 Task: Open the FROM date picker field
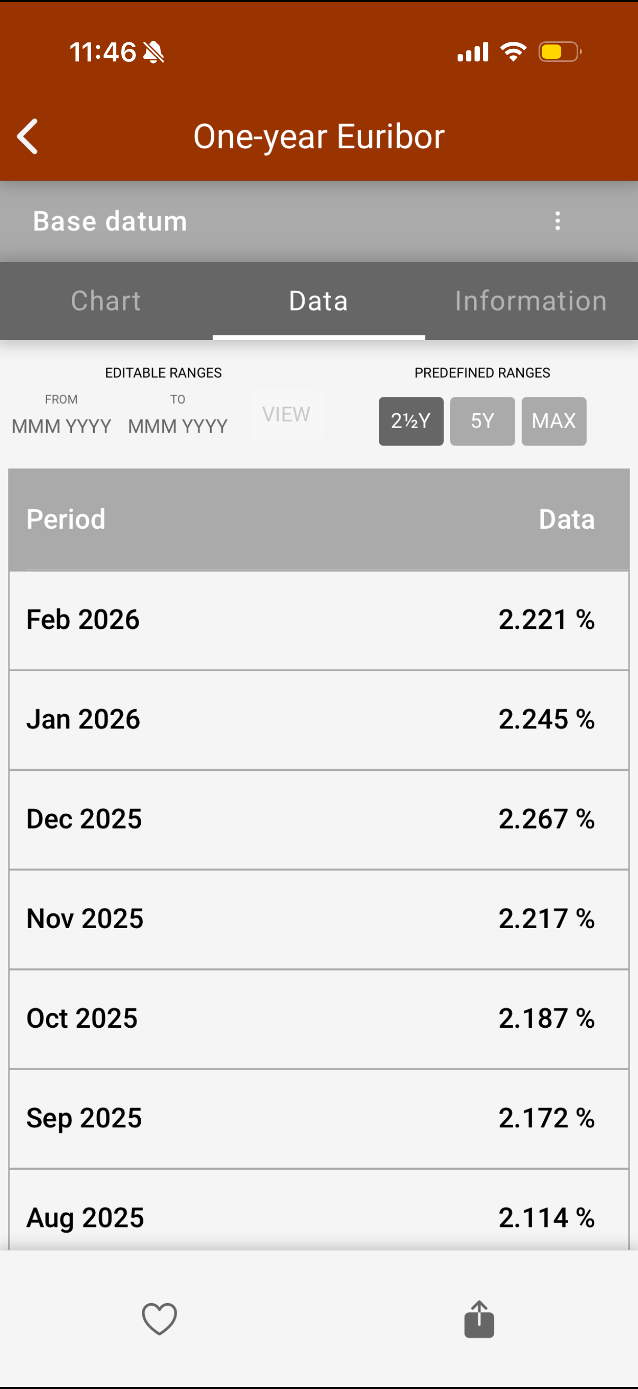(61, 426)
